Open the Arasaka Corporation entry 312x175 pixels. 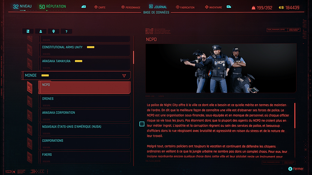point(84,115)
